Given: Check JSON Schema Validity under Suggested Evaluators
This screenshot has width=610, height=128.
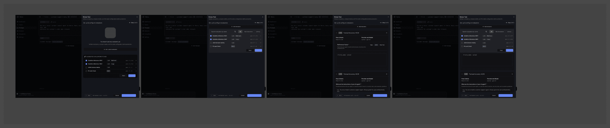Looking at the screenshot, I should (x=86, y=68).
